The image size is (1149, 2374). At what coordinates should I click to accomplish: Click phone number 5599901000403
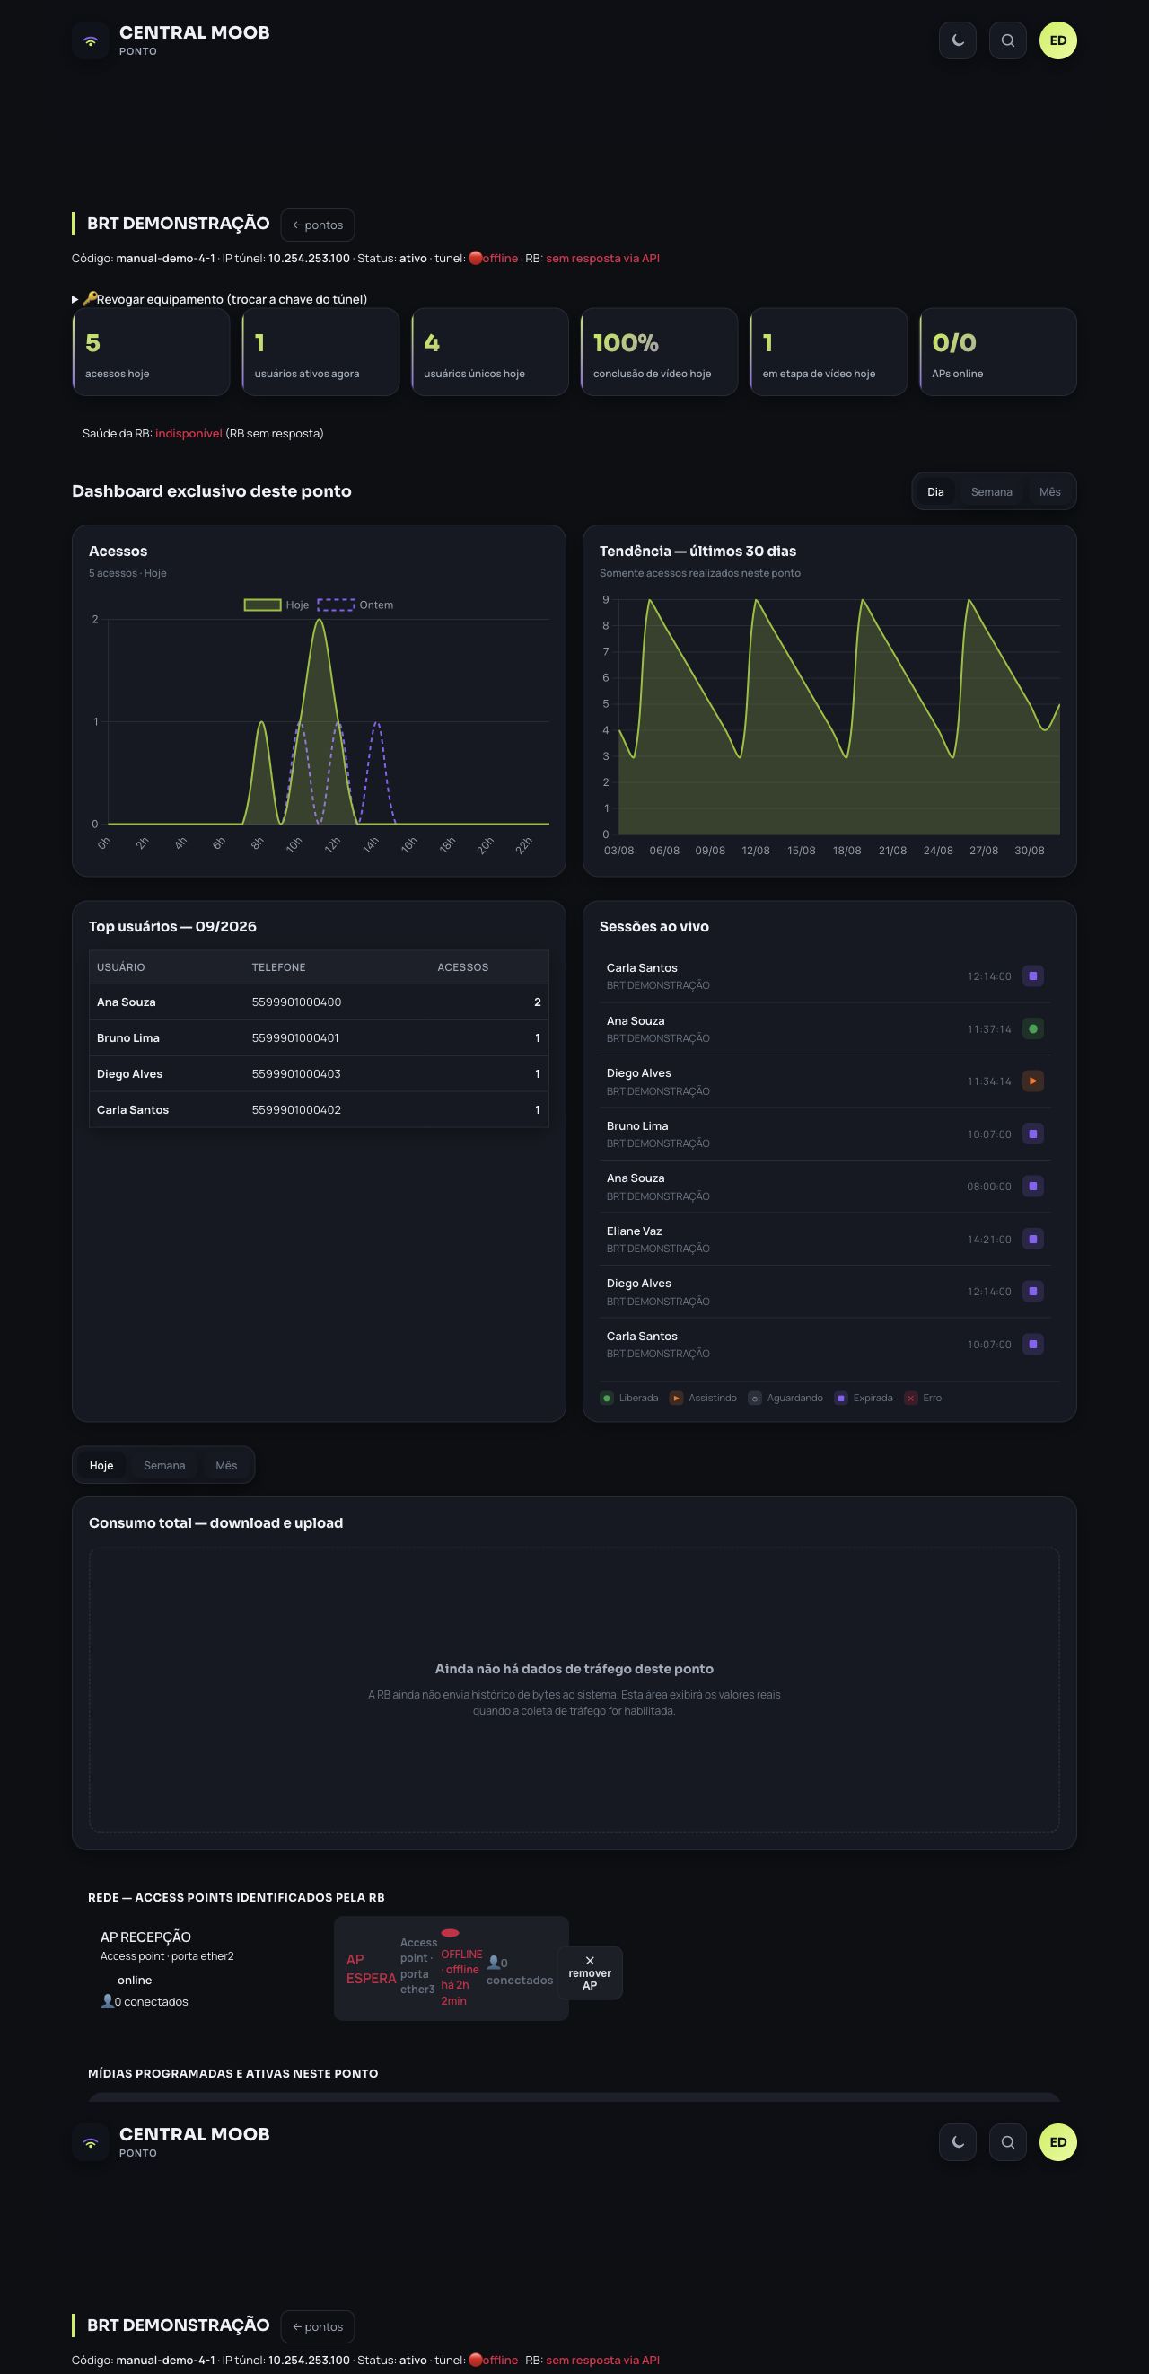[x=296, y=1073]
